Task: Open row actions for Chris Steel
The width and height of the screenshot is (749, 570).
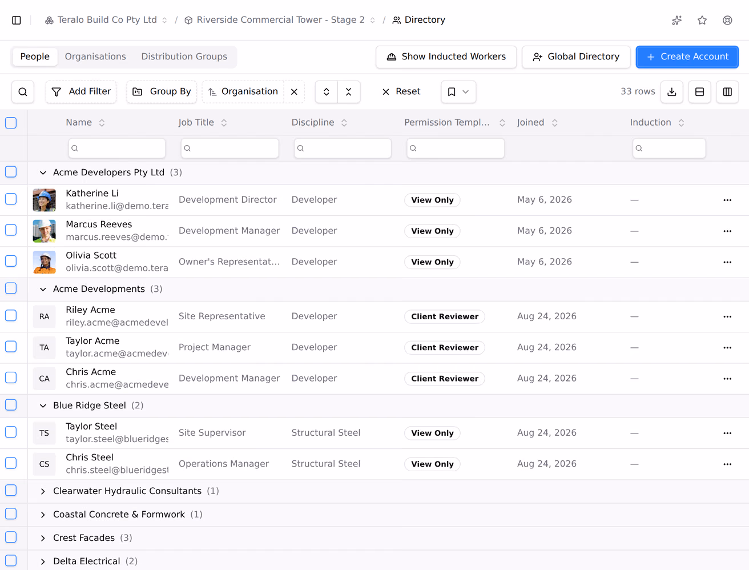Action: (x=727, y=464)
